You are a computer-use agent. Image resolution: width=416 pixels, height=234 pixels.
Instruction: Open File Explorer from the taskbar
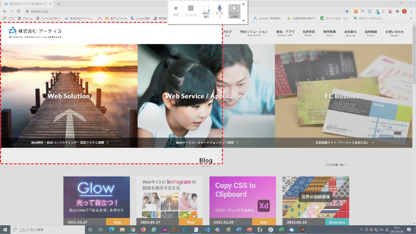[122, 230]
